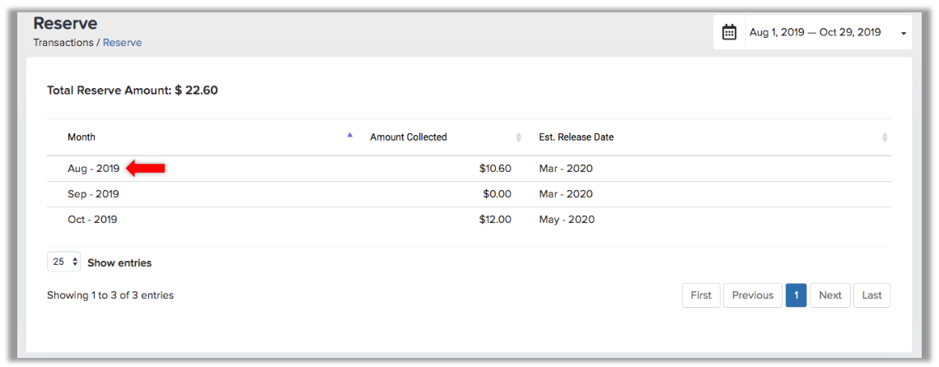
Task: Jump to the Last page
Action: click(x=872, y=295)
